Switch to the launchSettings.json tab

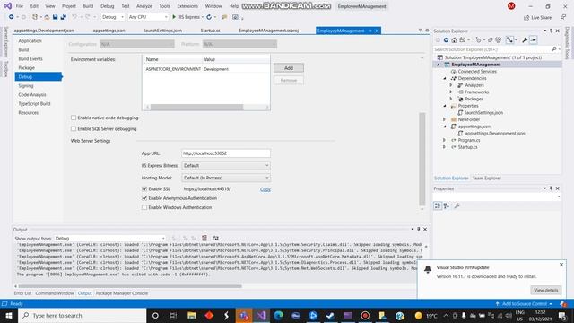pyautogui.click(x=163, y=31)
